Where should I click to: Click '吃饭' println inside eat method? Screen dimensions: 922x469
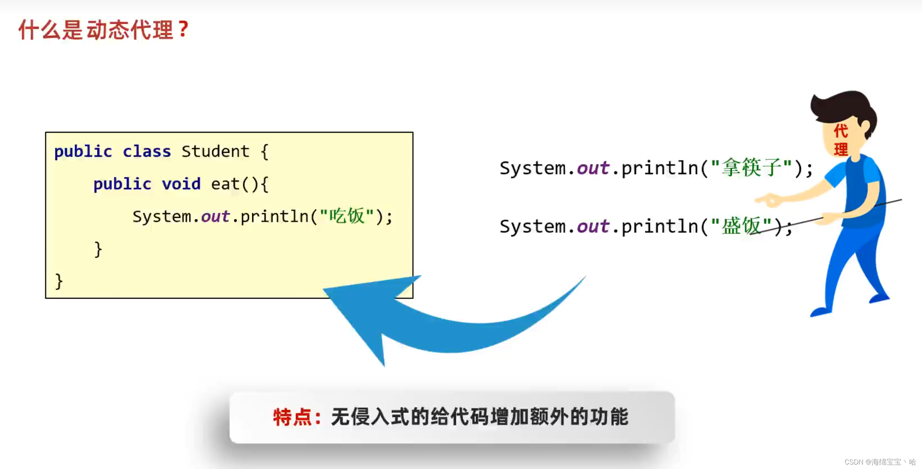coord(251,216)
